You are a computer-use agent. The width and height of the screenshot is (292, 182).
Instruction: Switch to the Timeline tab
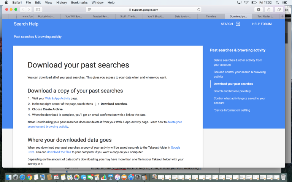pos(211,16)
